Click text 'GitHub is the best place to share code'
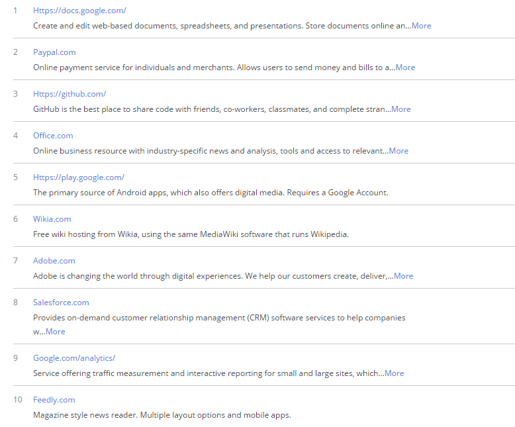This screenshot has height=427, width=515. (x=103, y=109)
